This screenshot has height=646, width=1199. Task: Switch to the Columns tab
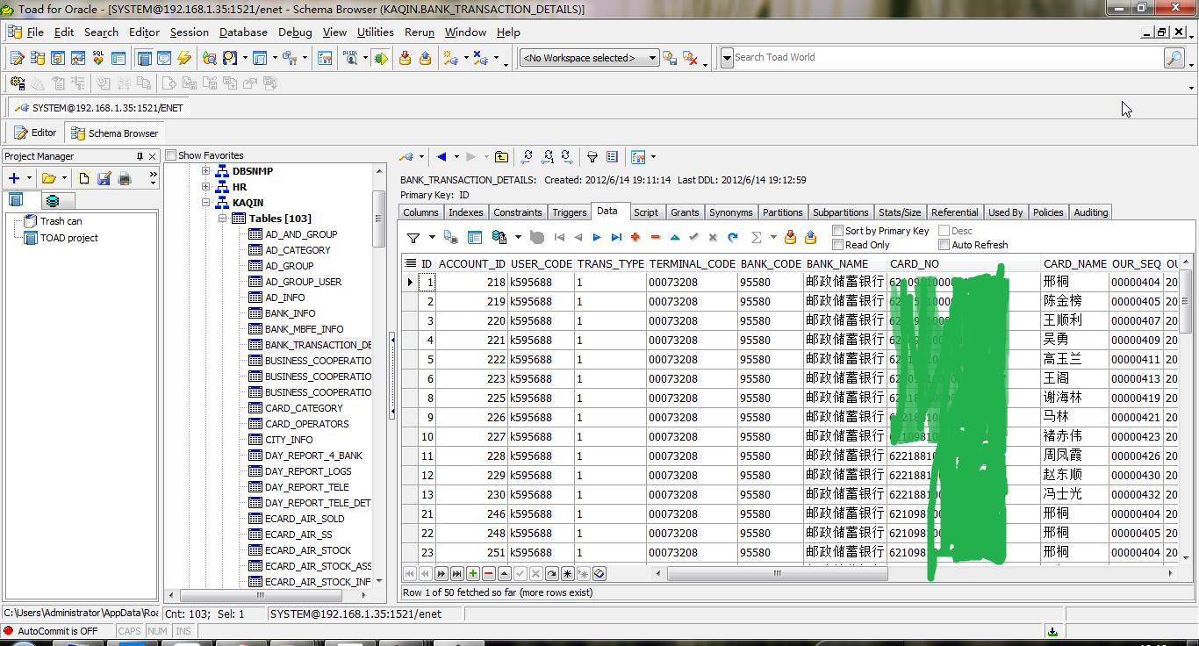[x=421, y=212]
